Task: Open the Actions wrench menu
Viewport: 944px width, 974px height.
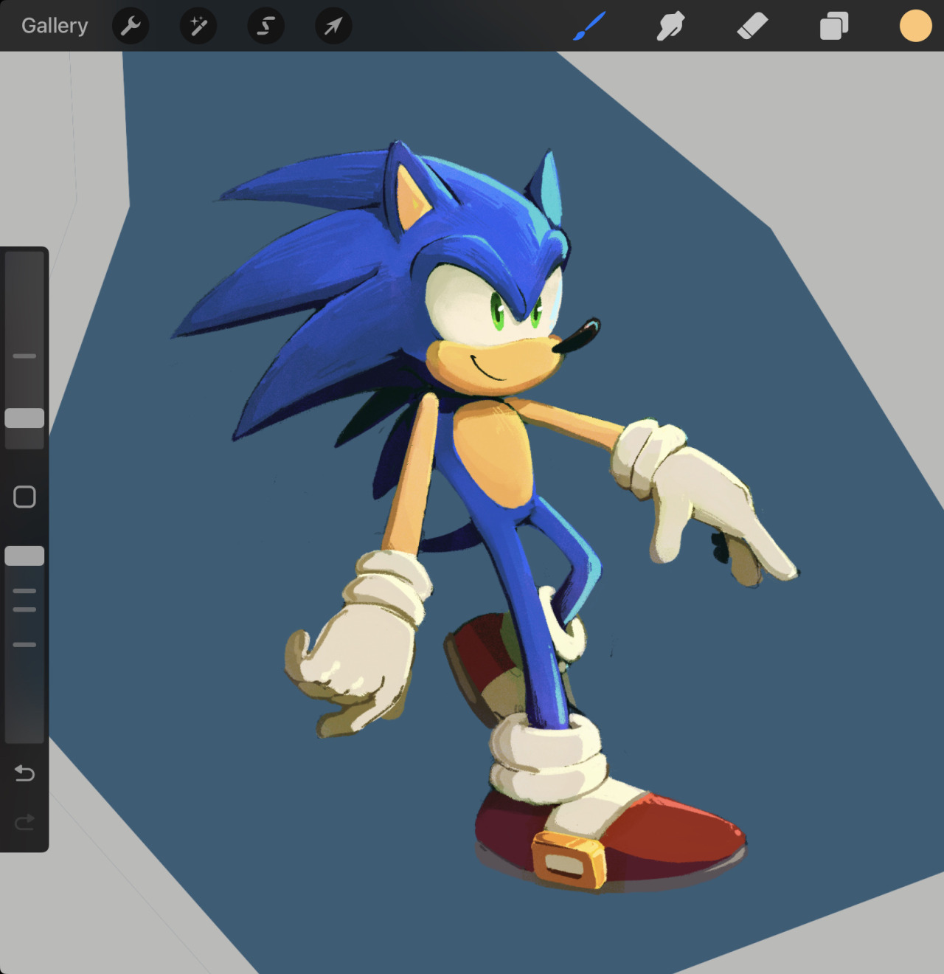Action: click(131, 27)
